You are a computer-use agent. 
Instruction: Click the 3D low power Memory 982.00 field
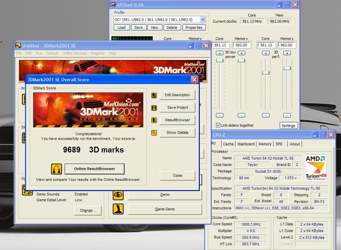pos(241,45)
